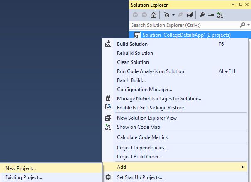Click the Pending Changes Filter clock icon
This screenshot has height=182, width=251.
(166, 15)
